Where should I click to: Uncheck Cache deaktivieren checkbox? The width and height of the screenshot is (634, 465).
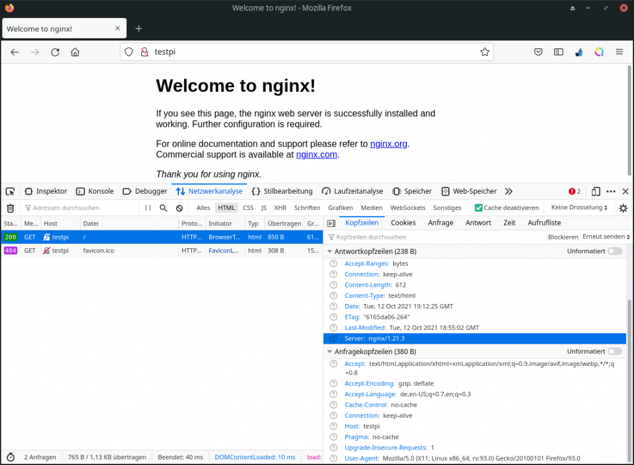click(x=479, y=208)
